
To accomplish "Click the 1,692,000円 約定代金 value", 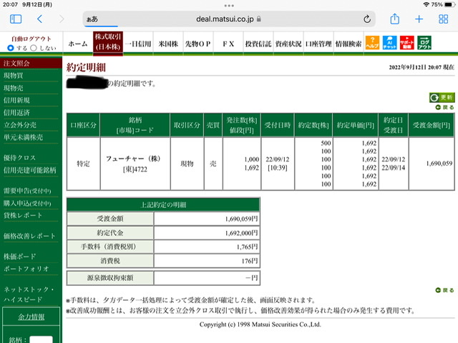I will (242, 233).
